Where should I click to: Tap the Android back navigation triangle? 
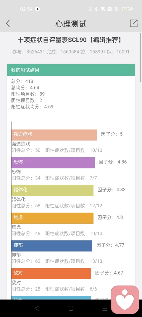point(37,308)
